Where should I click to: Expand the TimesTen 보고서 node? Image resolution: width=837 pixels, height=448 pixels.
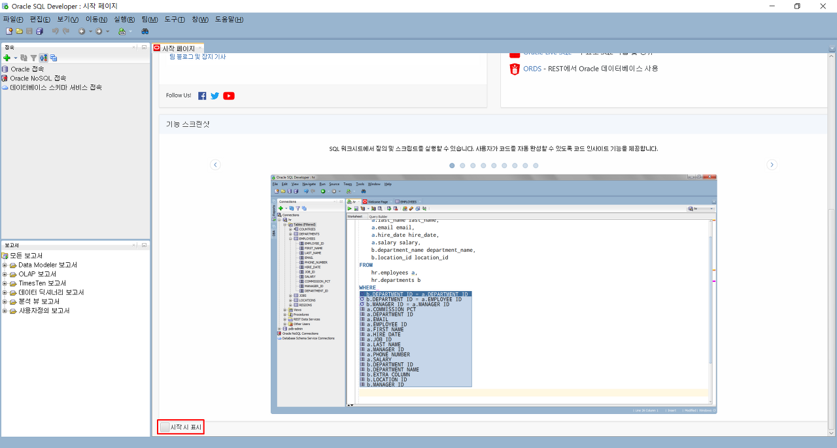coord(5,283)
